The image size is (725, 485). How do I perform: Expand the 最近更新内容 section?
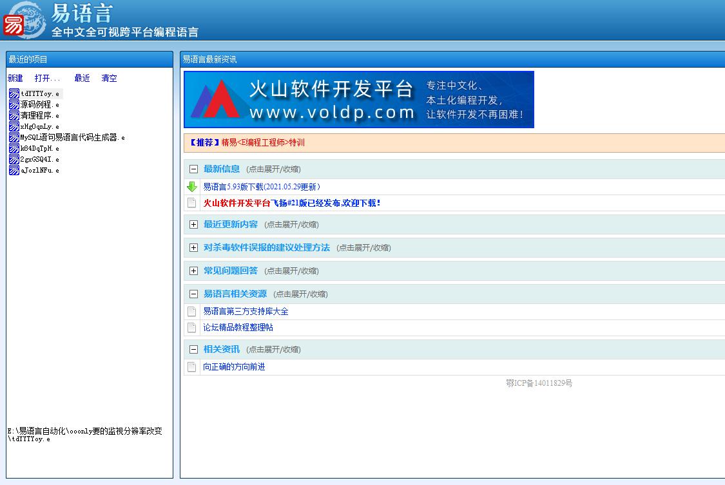[193, 225]
